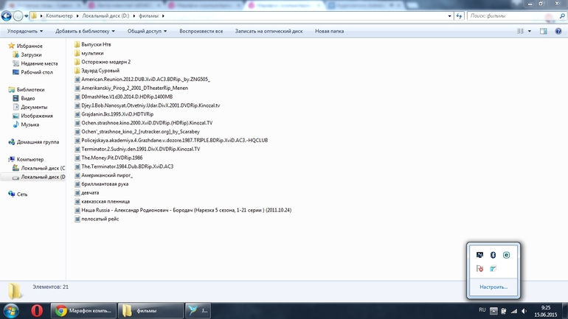Select Terminator.2.Sudniy.den.1991 file
Image resolution: width=568 pixels, height=319 pixels.
click(x=137, y=149)
